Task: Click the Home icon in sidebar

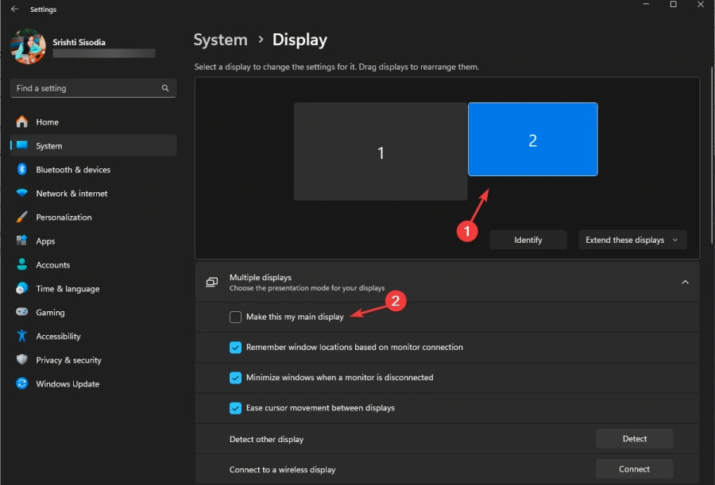Action: pyautogui.click(x=21, y=122)
